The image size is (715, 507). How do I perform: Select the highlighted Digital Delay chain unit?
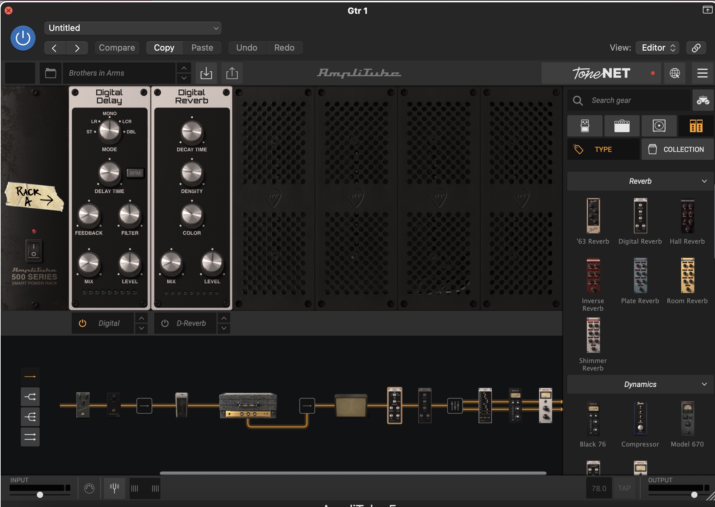tap(395, 405)
